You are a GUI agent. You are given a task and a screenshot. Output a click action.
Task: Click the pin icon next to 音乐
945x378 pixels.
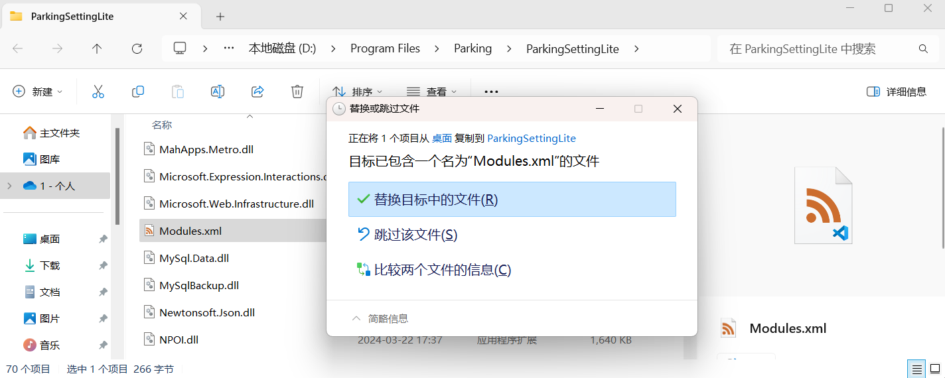103,345
